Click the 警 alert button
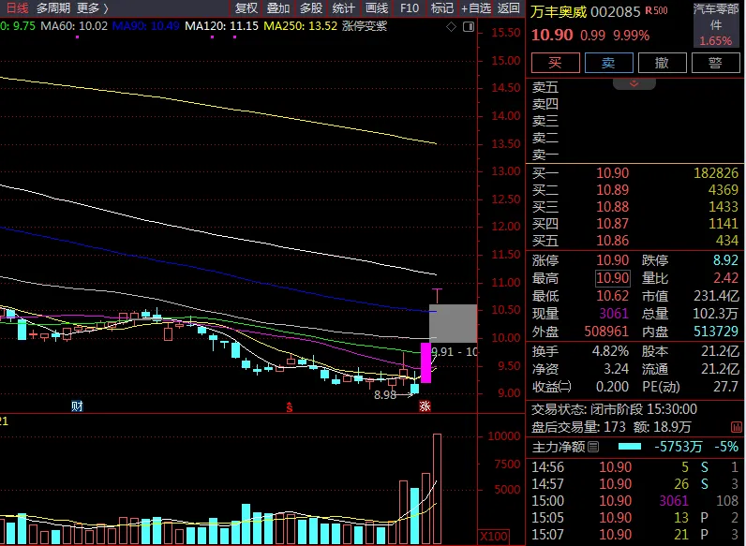The height and width of the screenshot is (546, 746). pyautogui.click(x=715, y=63)
